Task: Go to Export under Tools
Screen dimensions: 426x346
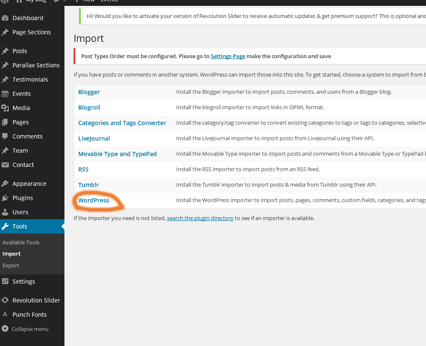Action: click(11, 266)
